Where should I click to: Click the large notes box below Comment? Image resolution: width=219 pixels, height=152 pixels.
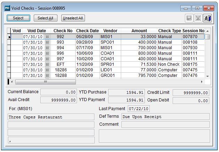click(x=154, y=136)
